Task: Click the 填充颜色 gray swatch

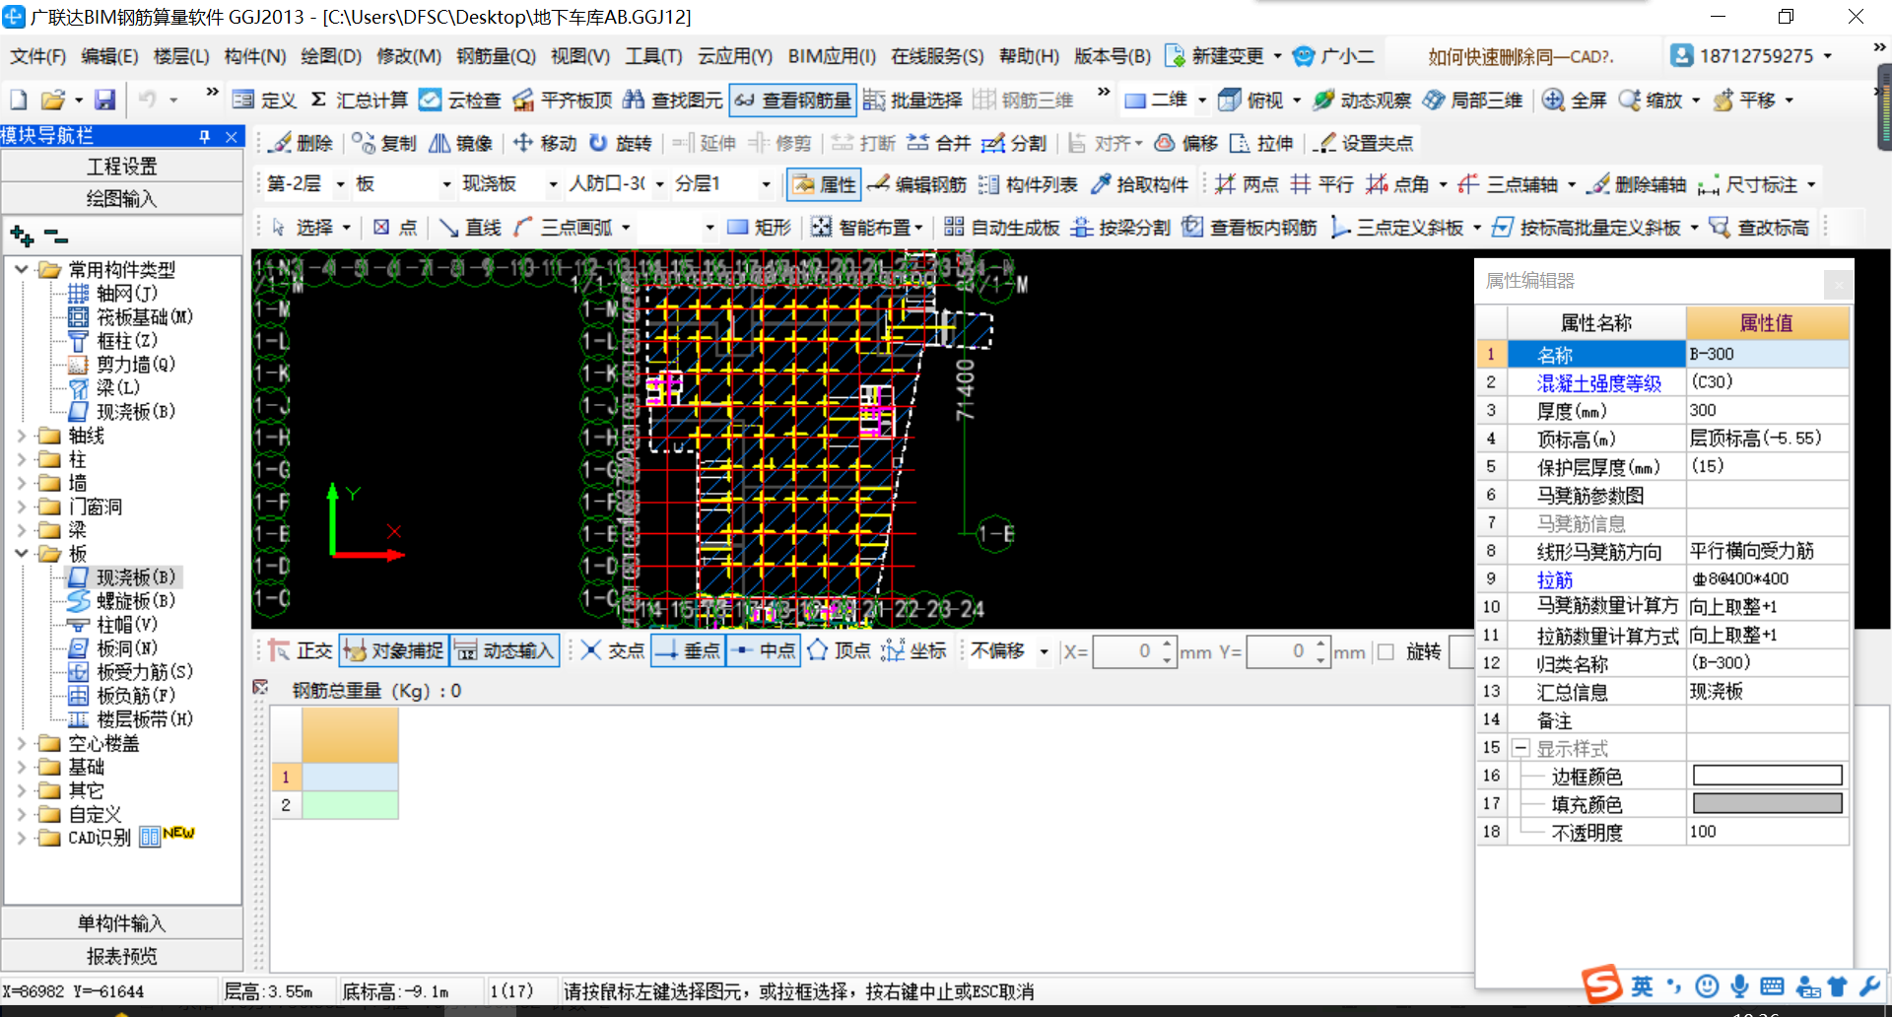Action: tap(1767, 803)
